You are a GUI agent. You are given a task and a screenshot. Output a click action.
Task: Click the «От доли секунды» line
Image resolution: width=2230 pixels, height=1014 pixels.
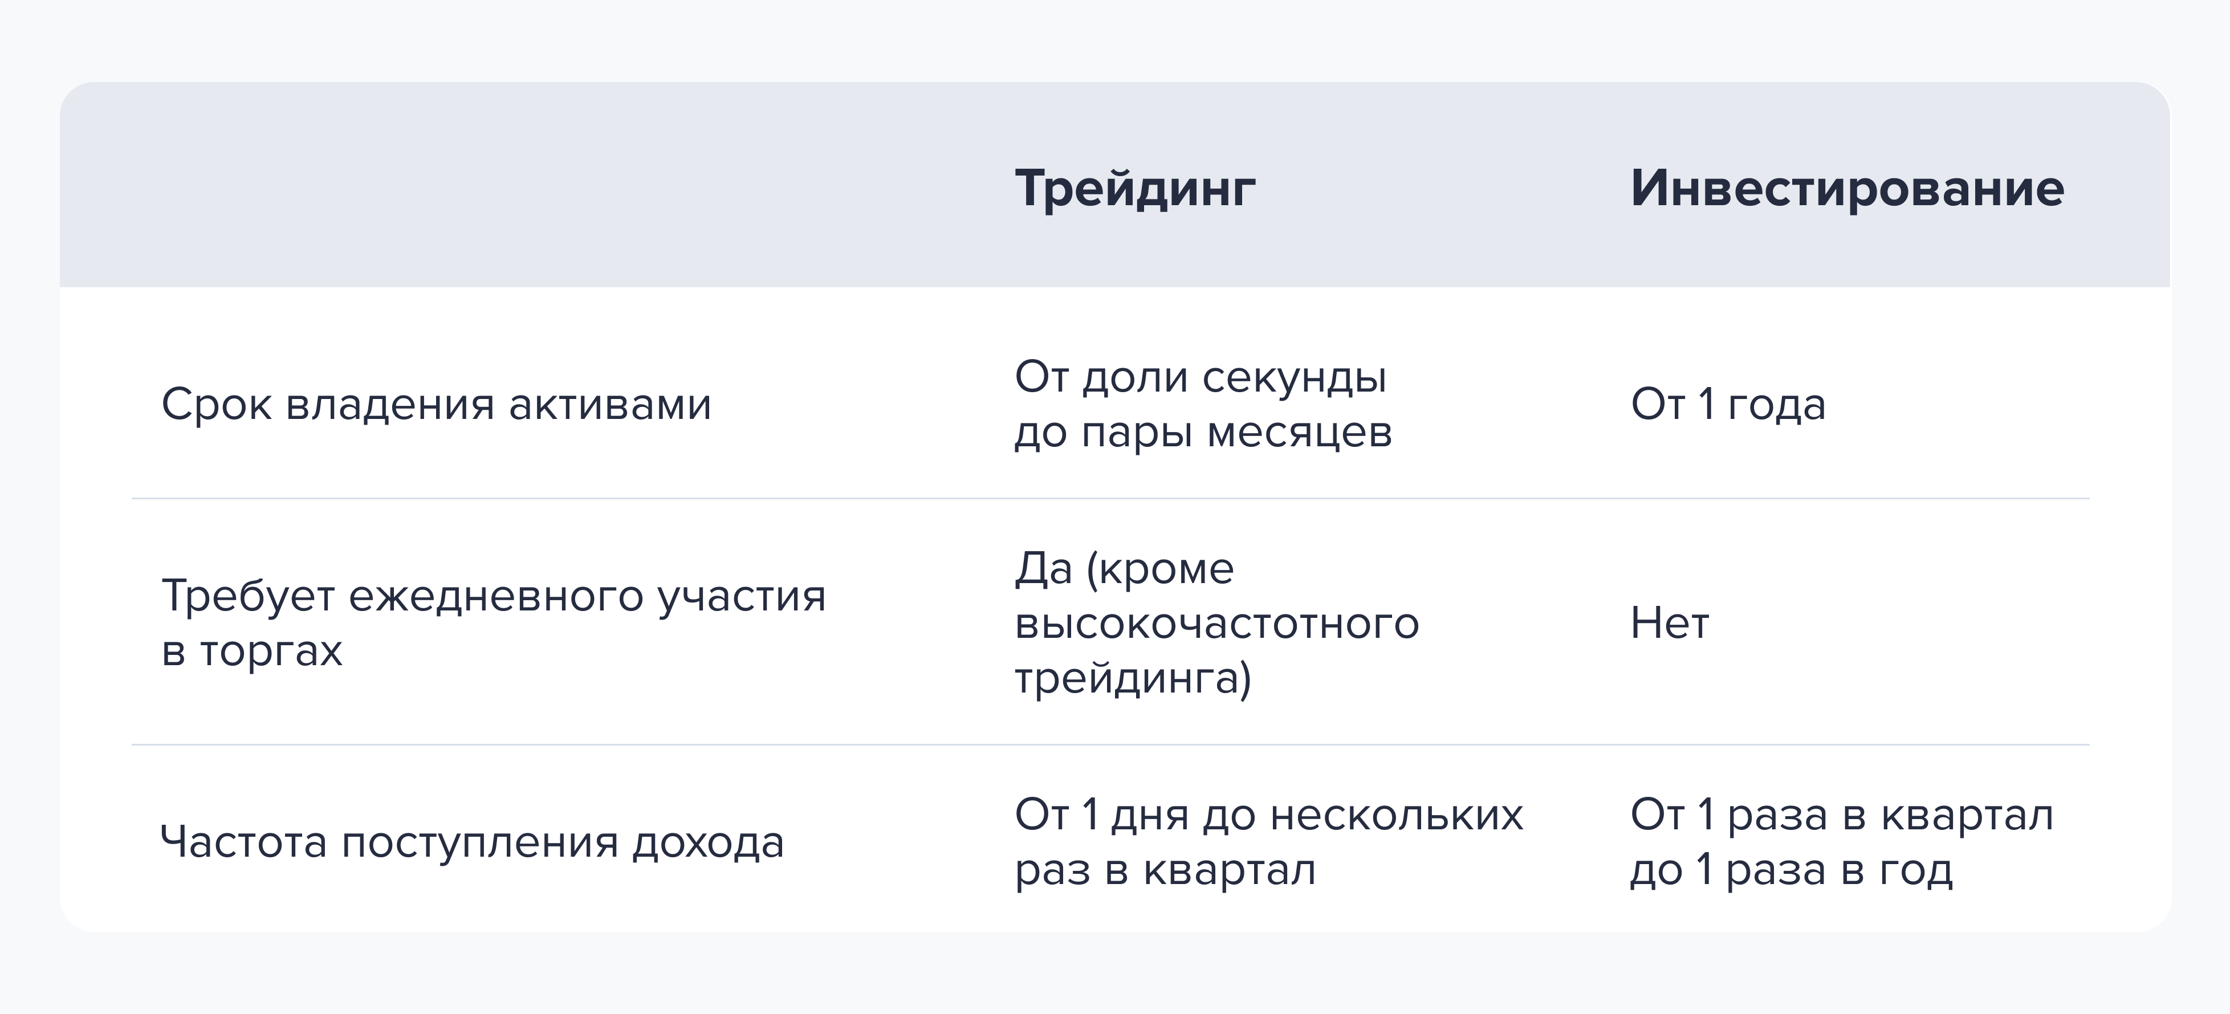[1201, 377]
